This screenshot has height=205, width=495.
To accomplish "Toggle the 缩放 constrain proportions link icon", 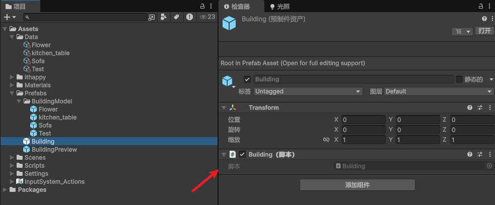I will 326,140.
